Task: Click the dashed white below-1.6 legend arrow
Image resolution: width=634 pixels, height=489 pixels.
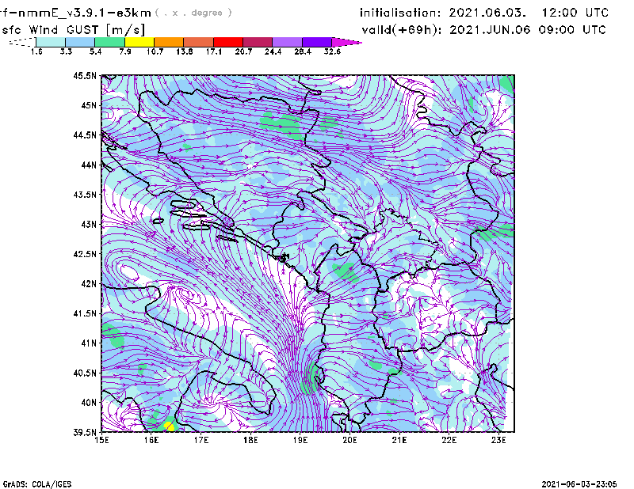Action: 22,42
